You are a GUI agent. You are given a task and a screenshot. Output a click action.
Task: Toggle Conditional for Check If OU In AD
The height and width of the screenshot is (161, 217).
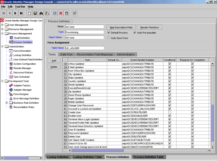[x=170, y=143]
